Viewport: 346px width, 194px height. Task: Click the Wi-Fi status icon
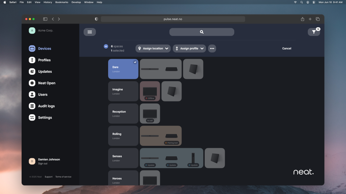(295, 2)
